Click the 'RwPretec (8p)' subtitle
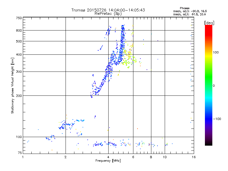 tap(108, 14)
